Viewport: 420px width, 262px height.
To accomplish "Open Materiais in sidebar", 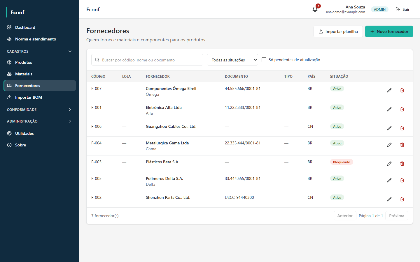I will 40,74.
